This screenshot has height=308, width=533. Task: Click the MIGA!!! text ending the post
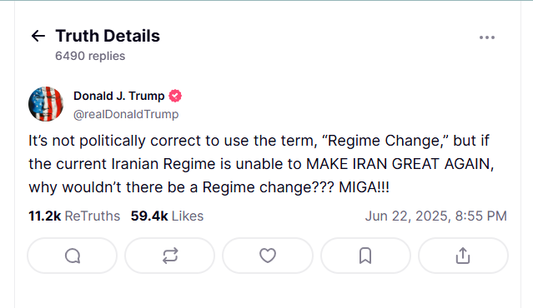[x=364, y=187]
